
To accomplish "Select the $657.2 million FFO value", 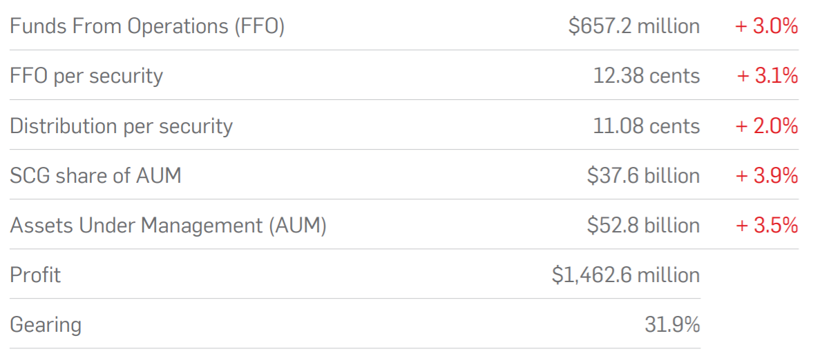I will [x=634, y=26].
